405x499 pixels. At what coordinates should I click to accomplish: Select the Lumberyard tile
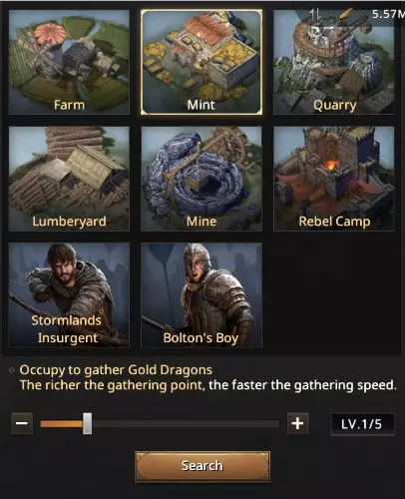(x=69, y=179)
